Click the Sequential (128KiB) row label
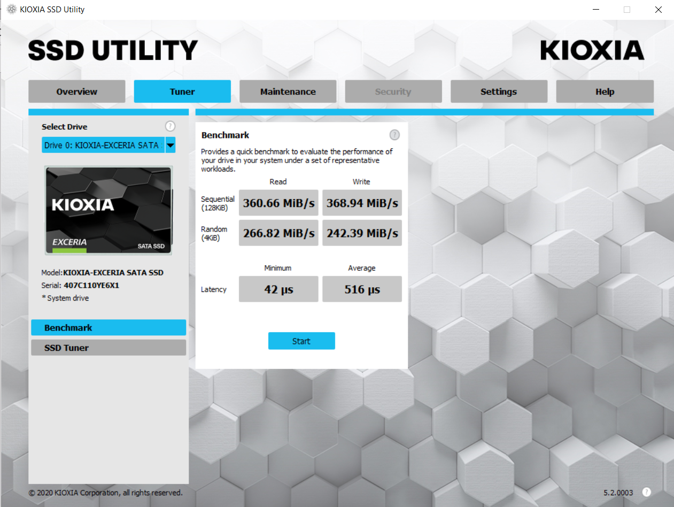This screenshot has width=674, height=507. [218, 203]
